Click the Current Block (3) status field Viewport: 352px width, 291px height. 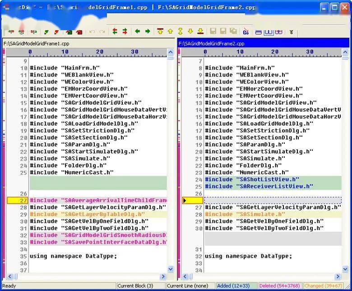tap(140, 286)
